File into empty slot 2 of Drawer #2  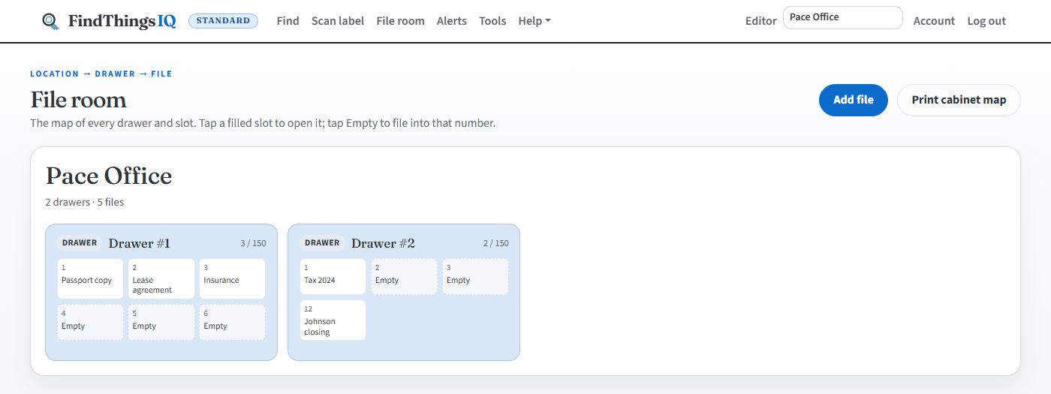pos(404,276)
